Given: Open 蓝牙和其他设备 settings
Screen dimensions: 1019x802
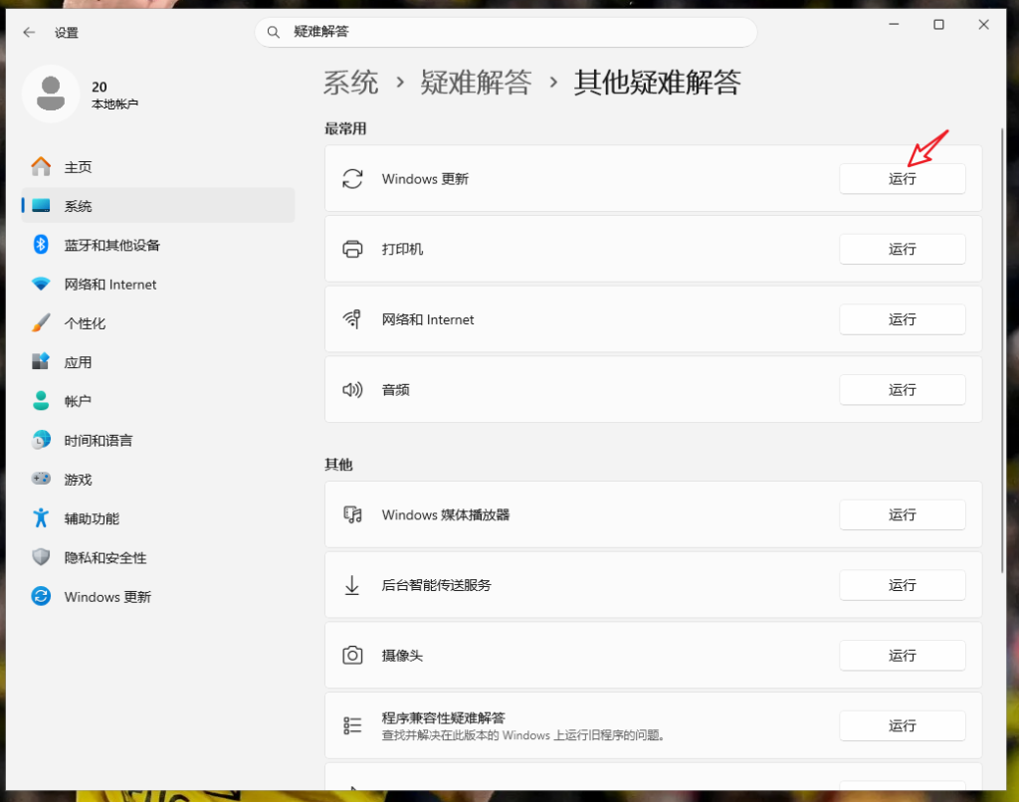Looking at the screenshot, I should coord(158,245).
